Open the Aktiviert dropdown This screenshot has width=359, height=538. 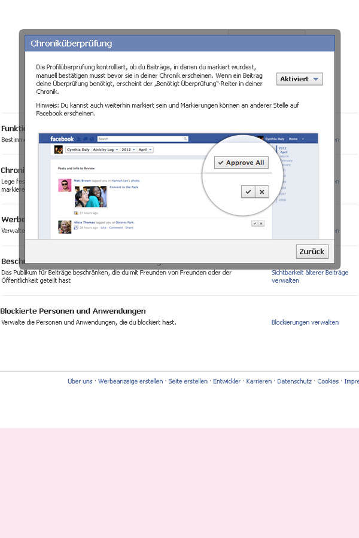300,79
